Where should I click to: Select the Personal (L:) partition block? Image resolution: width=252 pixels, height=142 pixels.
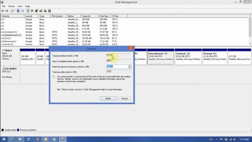click(215, 57)
